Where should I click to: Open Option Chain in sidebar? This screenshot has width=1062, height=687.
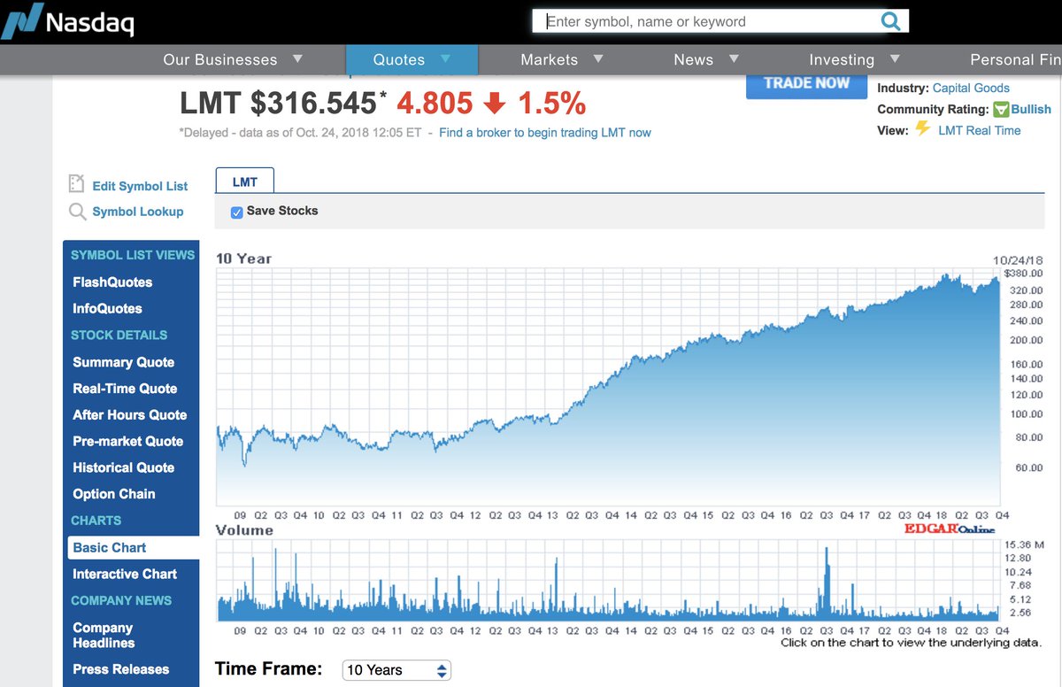tap(114, 495)
